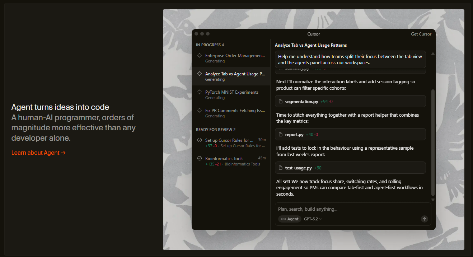Click Get Cursor link in title bar

[421, 34]
